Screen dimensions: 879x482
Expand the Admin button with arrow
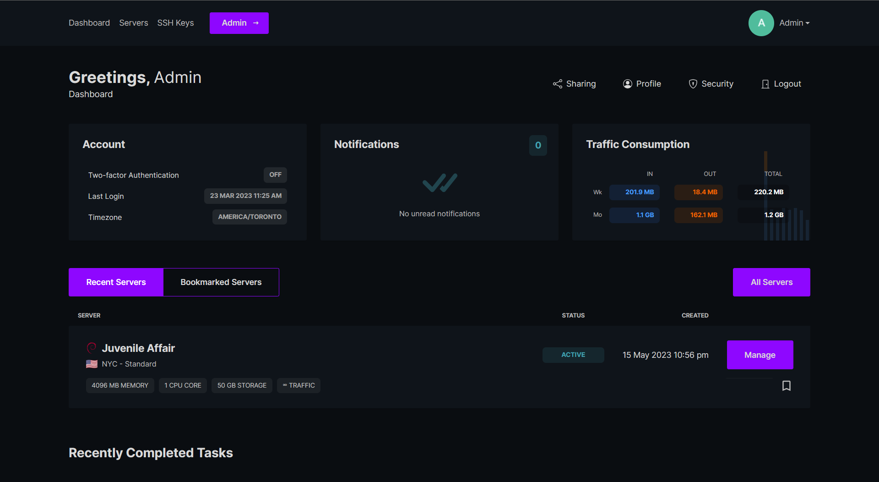239,23
